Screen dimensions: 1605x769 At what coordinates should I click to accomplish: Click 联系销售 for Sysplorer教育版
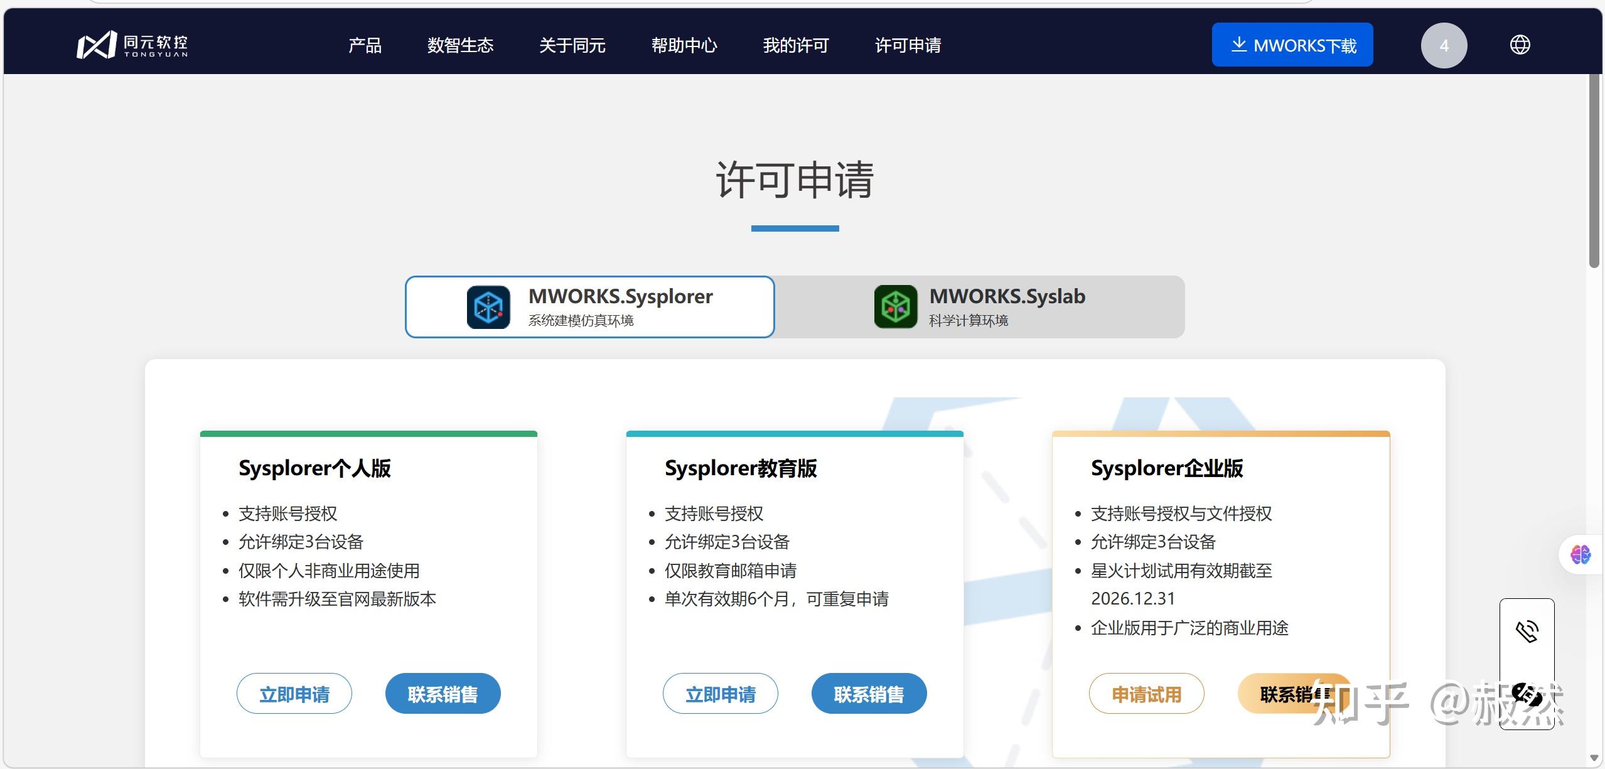[x=869, y=694]
